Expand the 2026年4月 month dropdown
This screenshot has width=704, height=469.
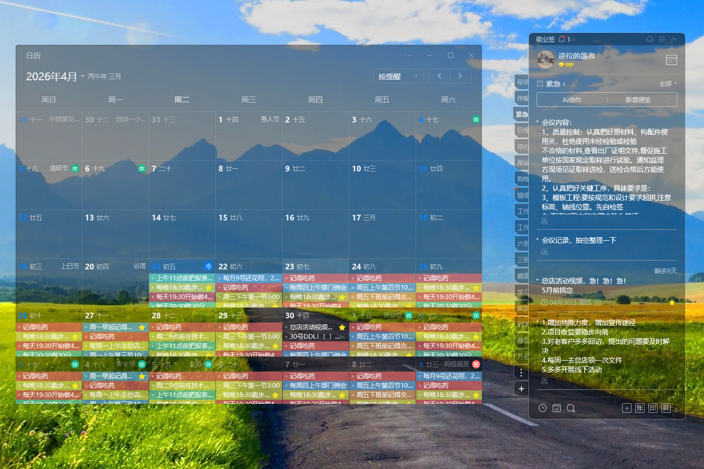(x=82, y=77)
